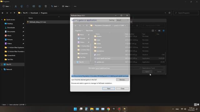Click the Paste icon in Explorer toolbar
The height and width of the screenshot is (112, 200).
[x=28, y=6]
